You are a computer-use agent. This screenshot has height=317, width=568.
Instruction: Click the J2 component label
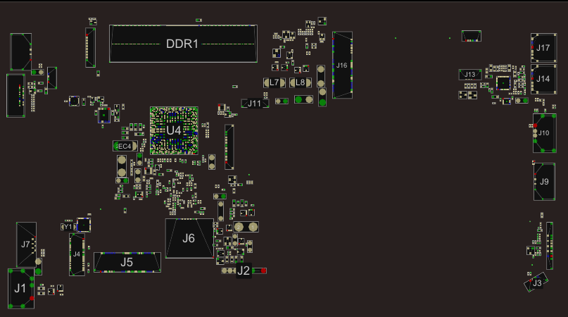coord(244,271)
